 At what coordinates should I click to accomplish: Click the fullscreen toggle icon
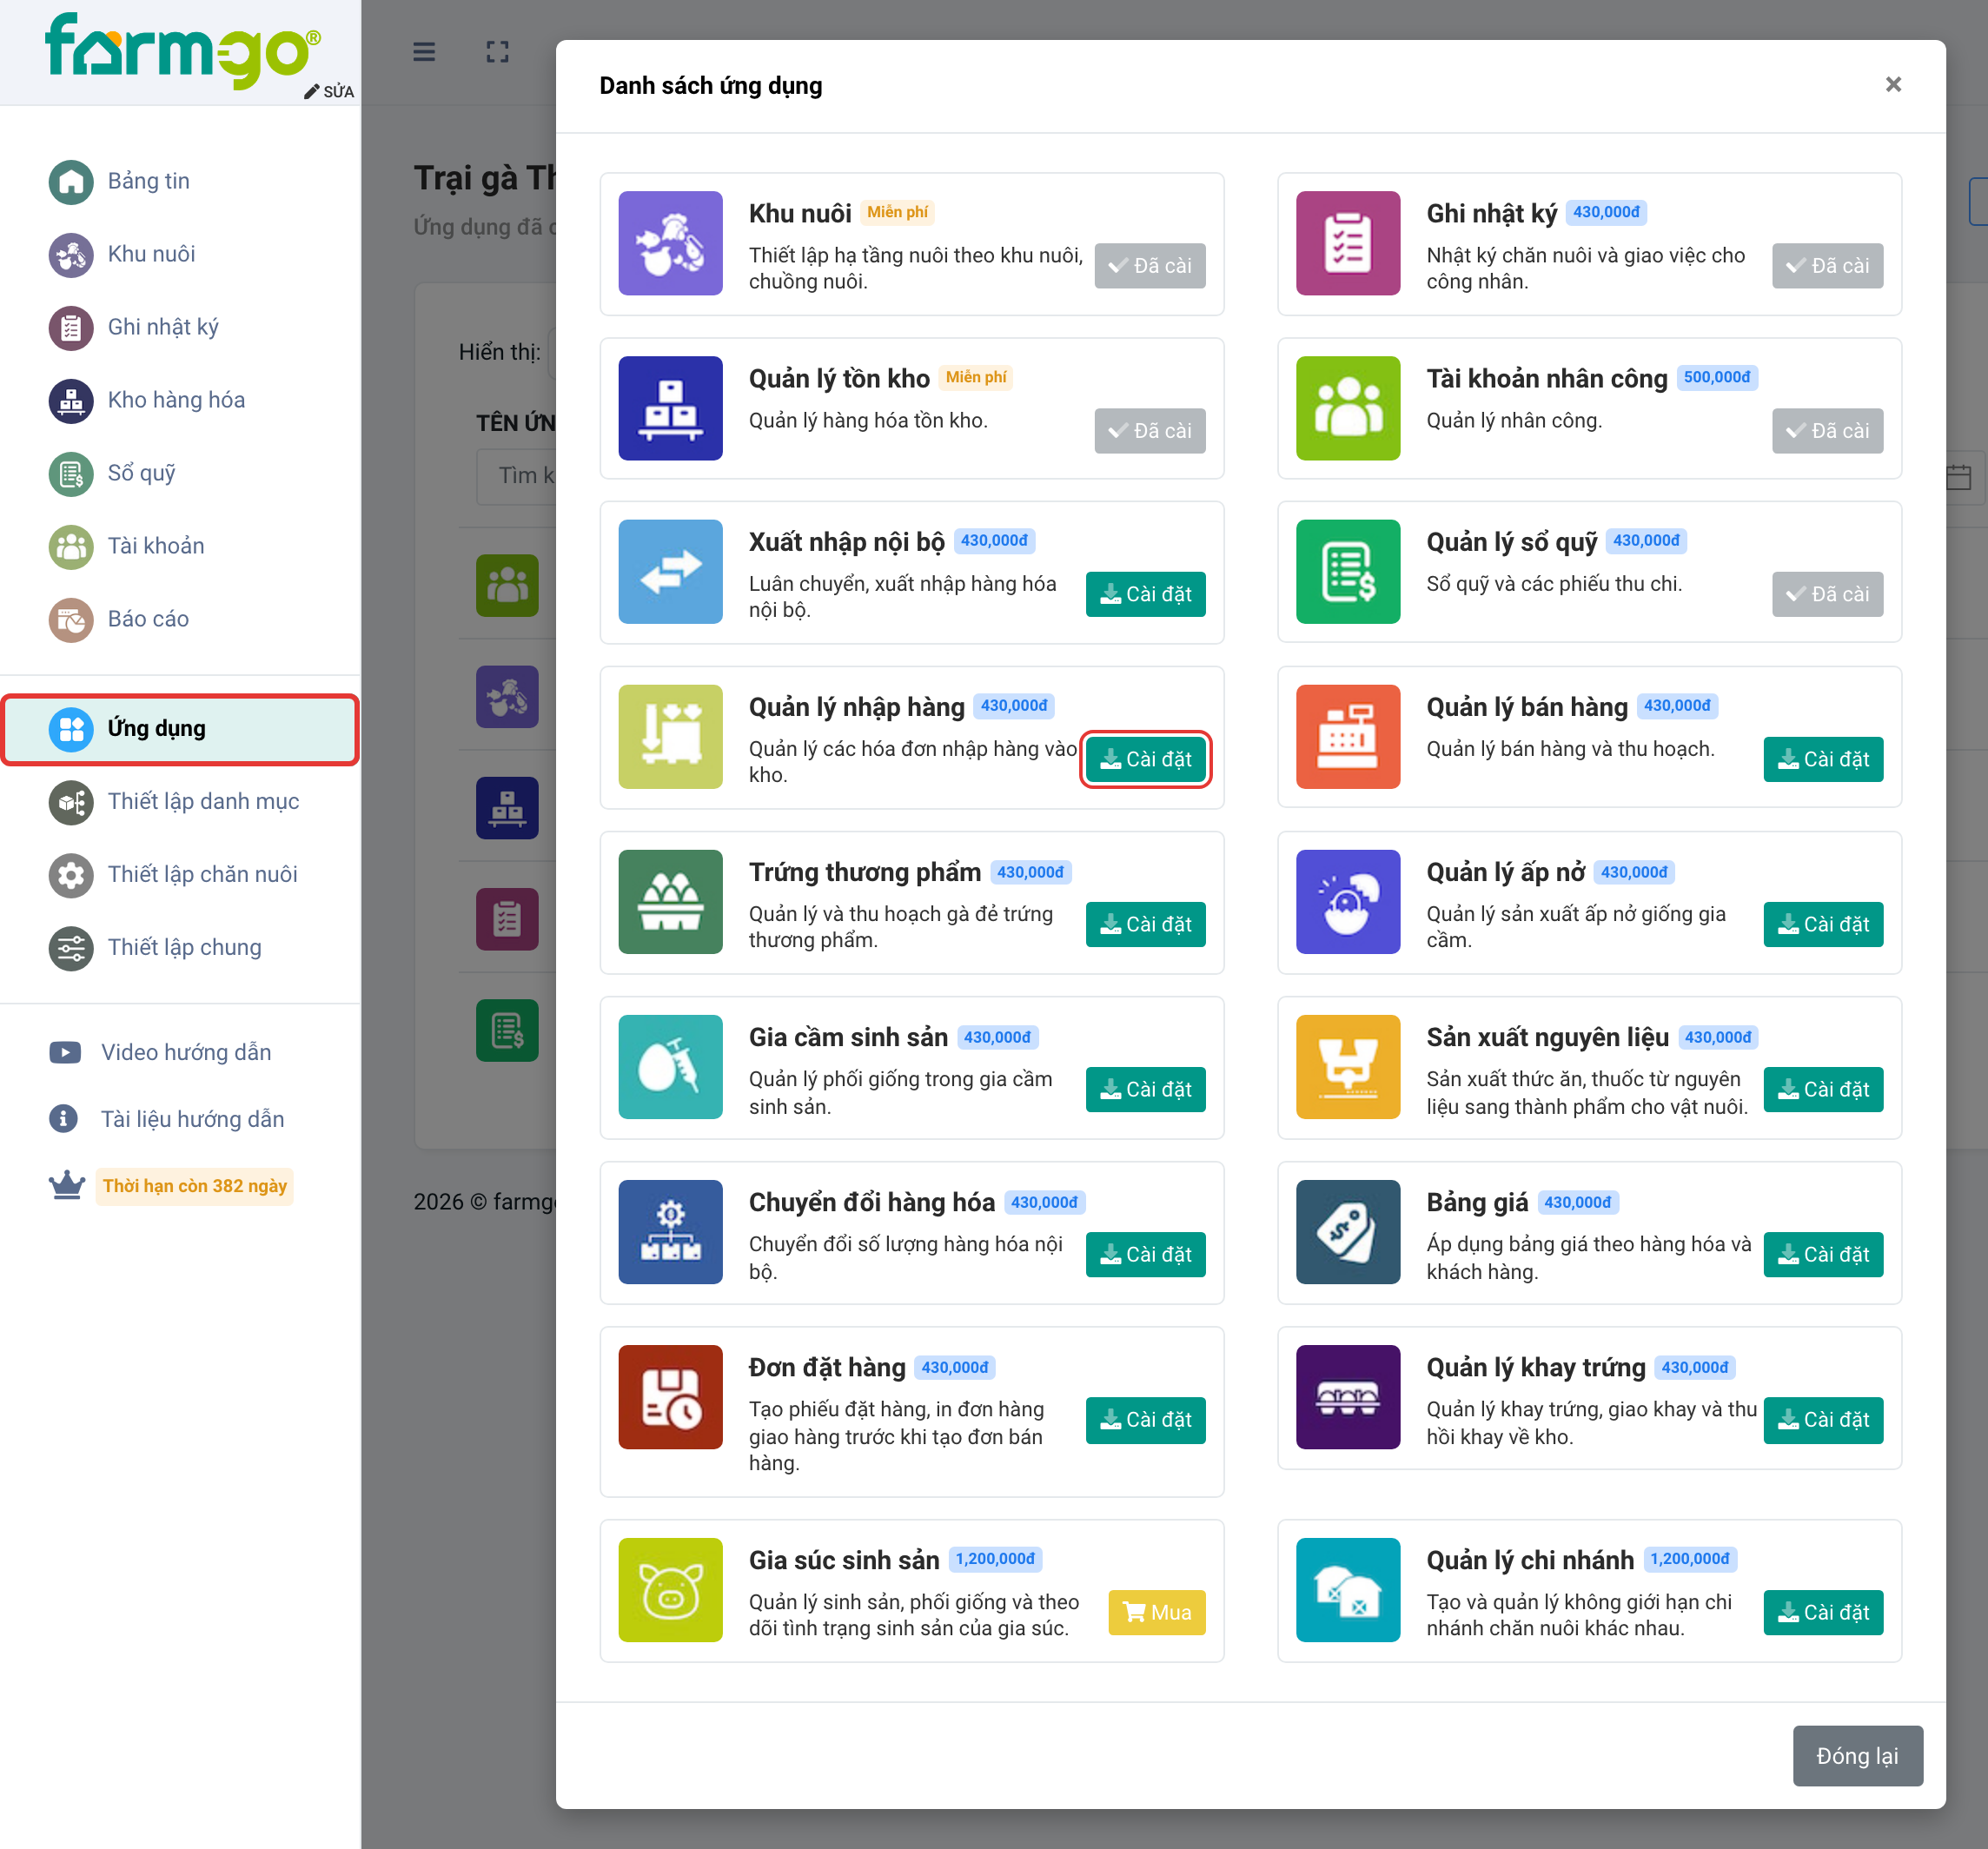click(497, 52)
